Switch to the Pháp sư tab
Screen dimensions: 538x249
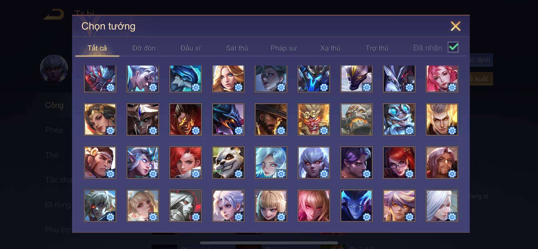coord(283,48)
